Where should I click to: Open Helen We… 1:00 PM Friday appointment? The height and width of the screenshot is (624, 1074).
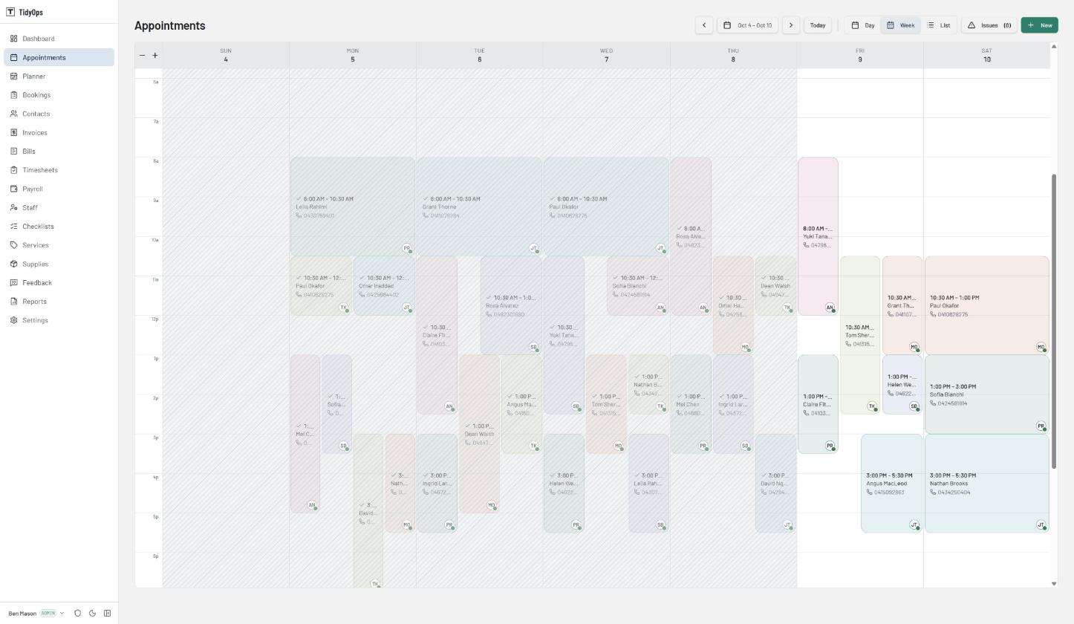(x=902, y=385)
